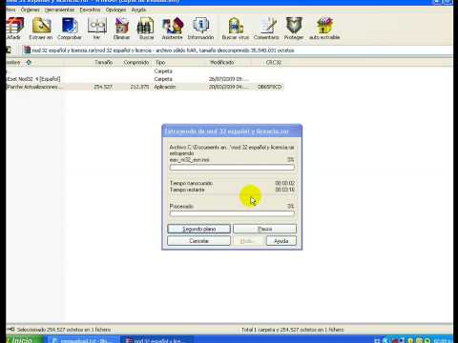Viewport: 458px width, 343px height.
Task: Click the Windows Inicio start button
Action: click(x=23, y=340)
